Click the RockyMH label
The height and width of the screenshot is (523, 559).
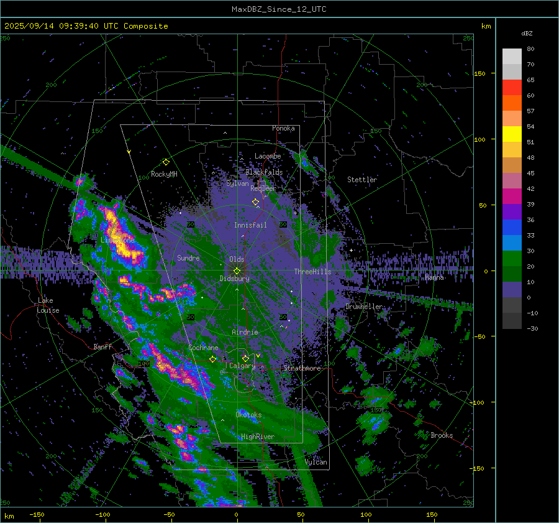click(x=164, y=174)
